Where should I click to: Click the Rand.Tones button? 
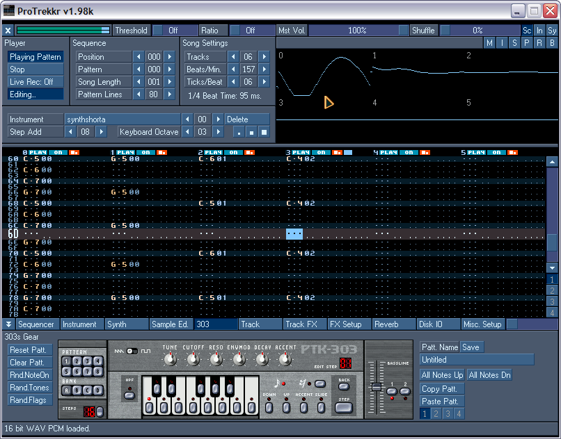(x=29, y=388)
